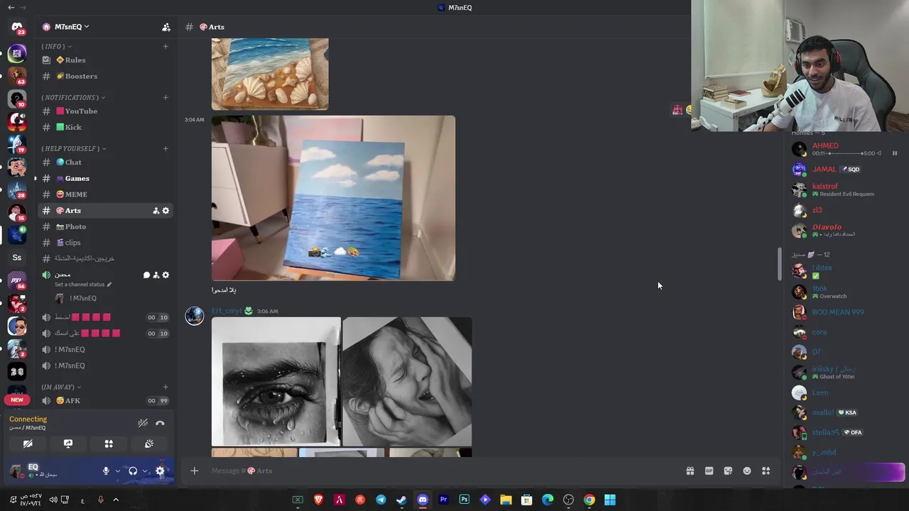Screen dimensions: 909x511
Task: Collapse the INFO channel category
Action: tap(57, 46)
